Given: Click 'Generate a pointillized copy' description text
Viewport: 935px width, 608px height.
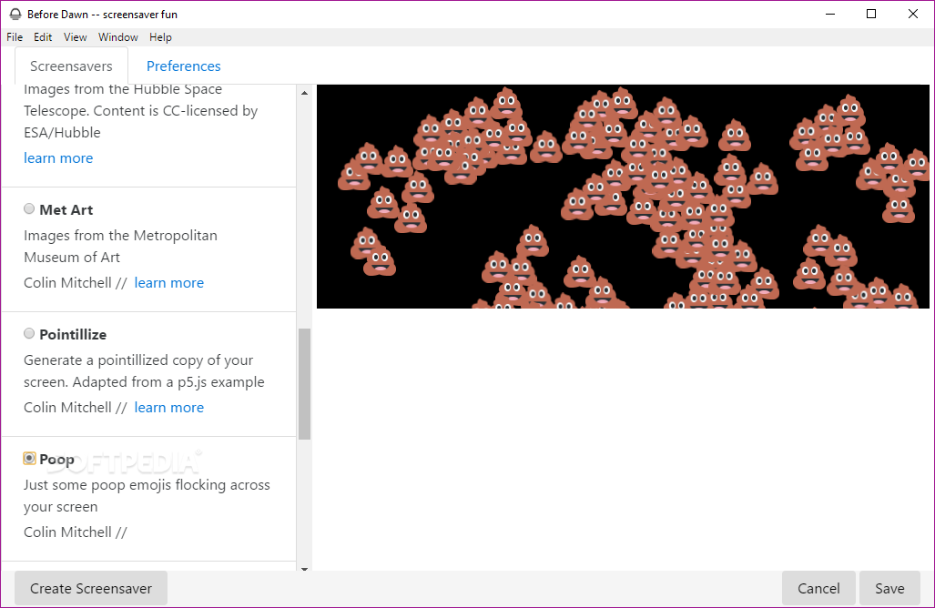Looking at the screenshot, I should pyautogui.click(x=144, y=370).
